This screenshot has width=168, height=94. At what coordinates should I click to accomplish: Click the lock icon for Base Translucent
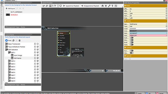pyautogui.click(x=35, y=44)
